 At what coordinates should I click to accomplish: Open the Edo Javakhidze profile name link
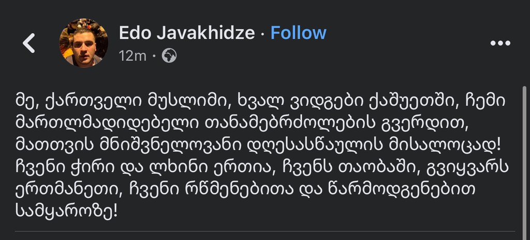tap(187, 33)
